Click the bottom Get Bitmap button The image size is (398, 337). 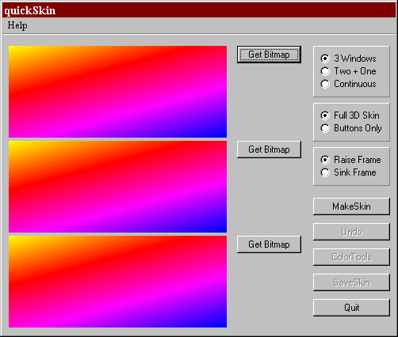pyautogui.click(x=269, y=244)
